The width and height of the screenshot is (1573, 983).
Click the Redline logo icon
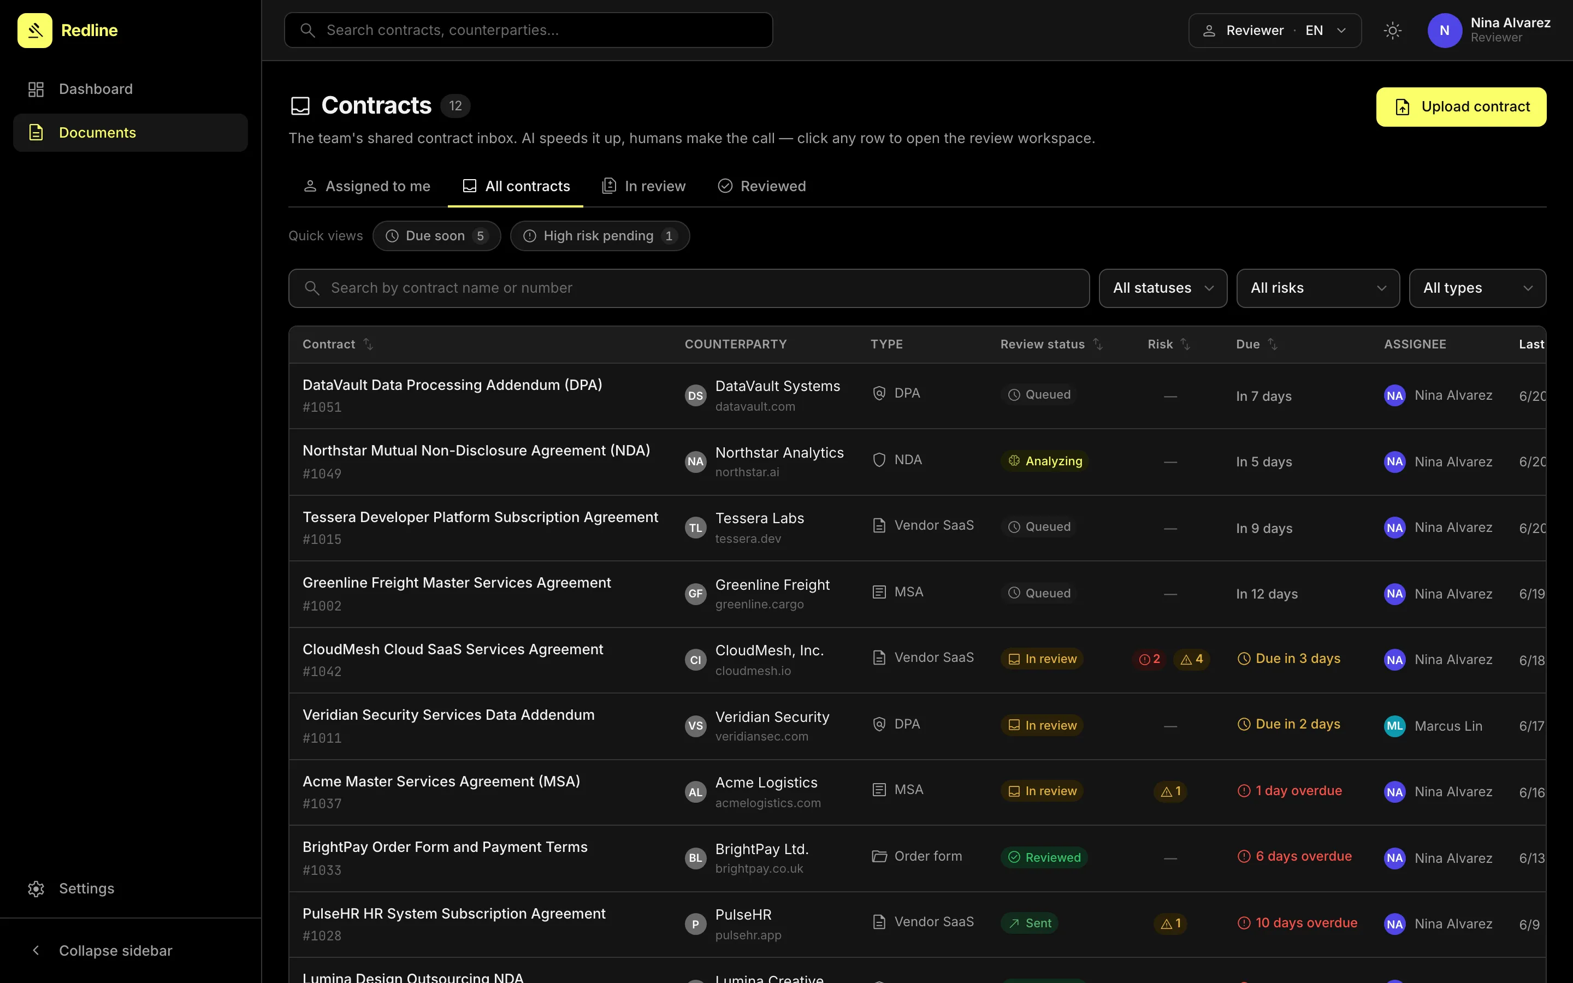coord(34,31)
